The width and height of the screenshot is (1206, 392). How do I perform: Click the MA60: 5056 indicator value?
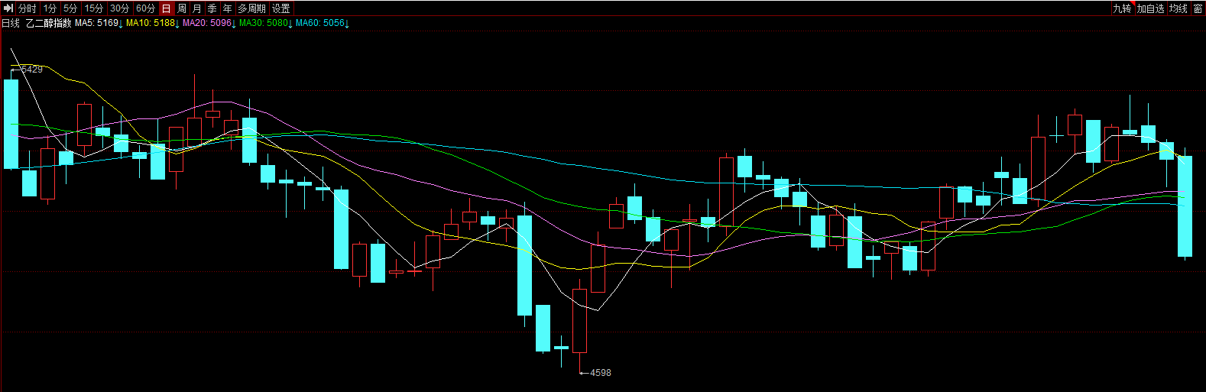pos(323,23)
